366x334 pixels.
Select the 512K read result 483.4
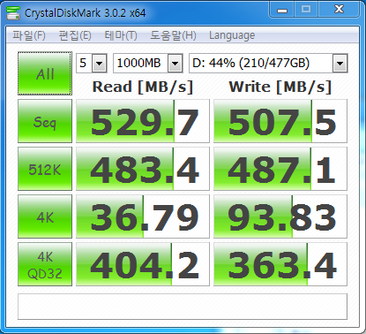point(143,169)
